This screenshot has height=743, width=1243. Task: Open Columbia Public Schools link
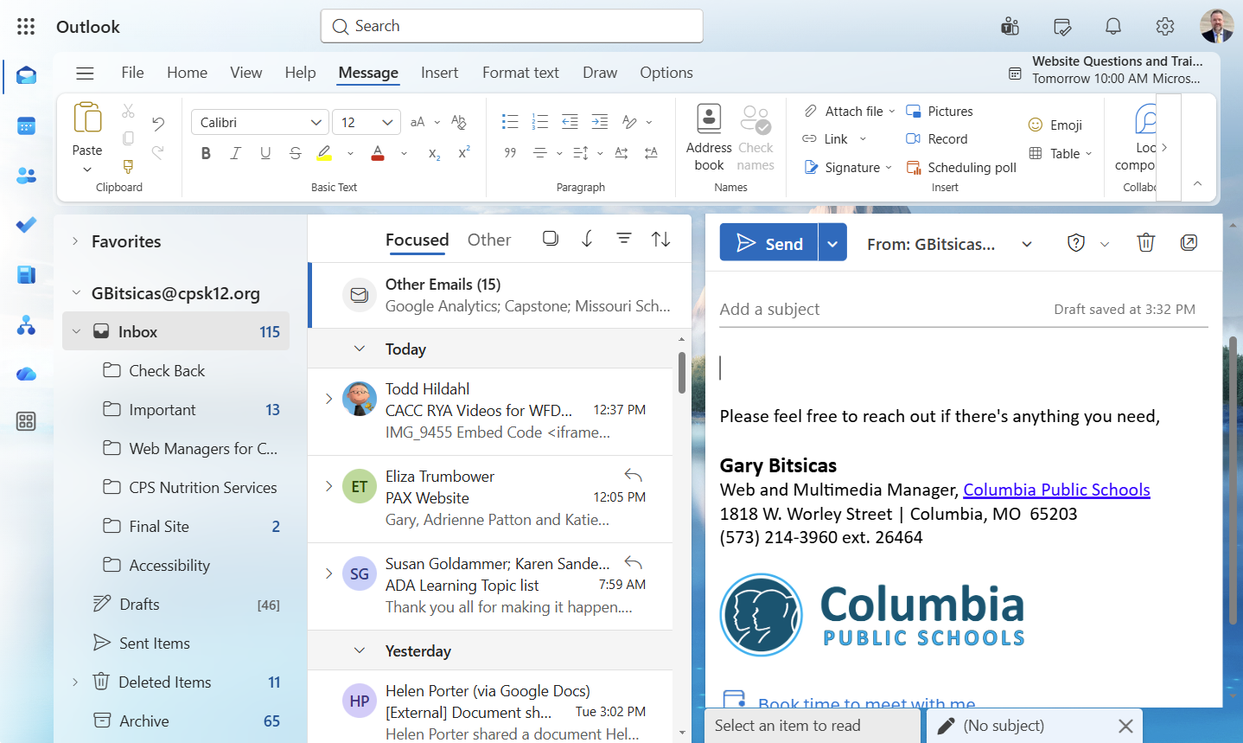pos(1056,490)
